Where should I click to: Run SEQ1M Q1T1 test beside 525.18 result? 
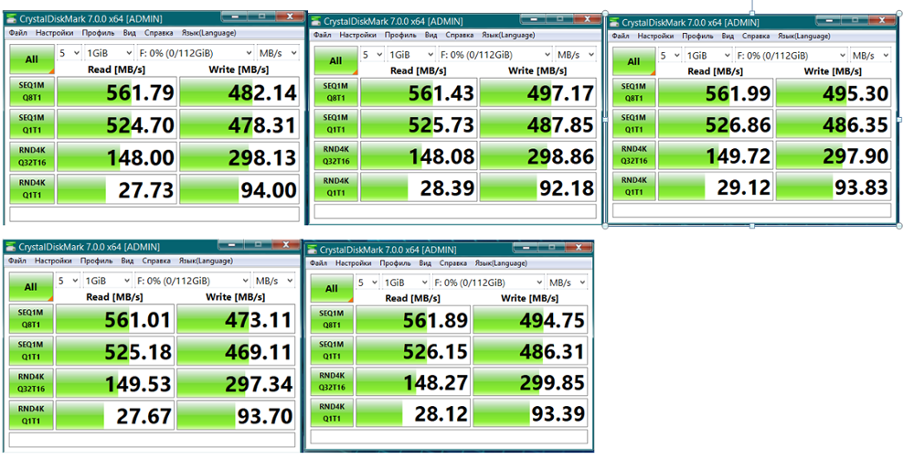(31, 351)
